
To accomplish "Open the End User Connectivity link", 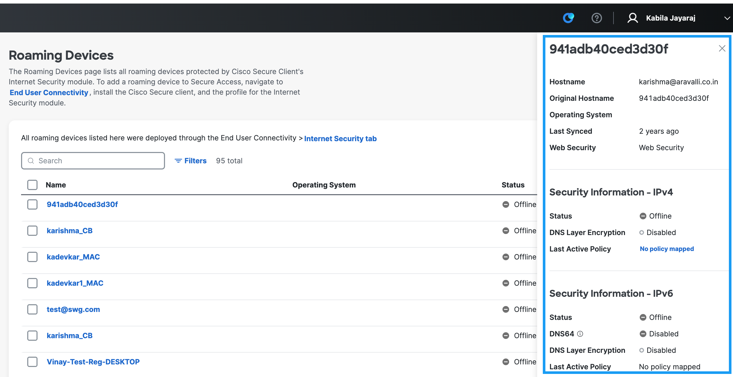I will point(49,93).
